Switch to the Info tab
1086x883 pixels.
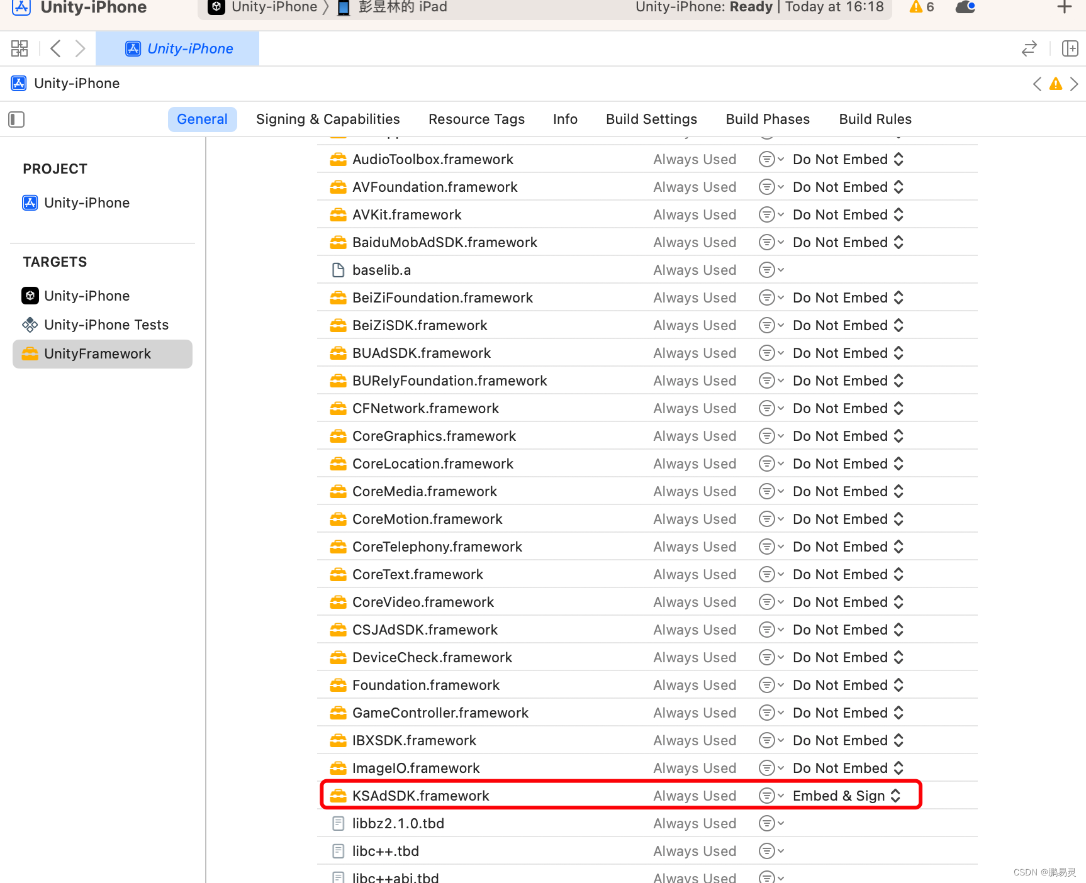565,119
